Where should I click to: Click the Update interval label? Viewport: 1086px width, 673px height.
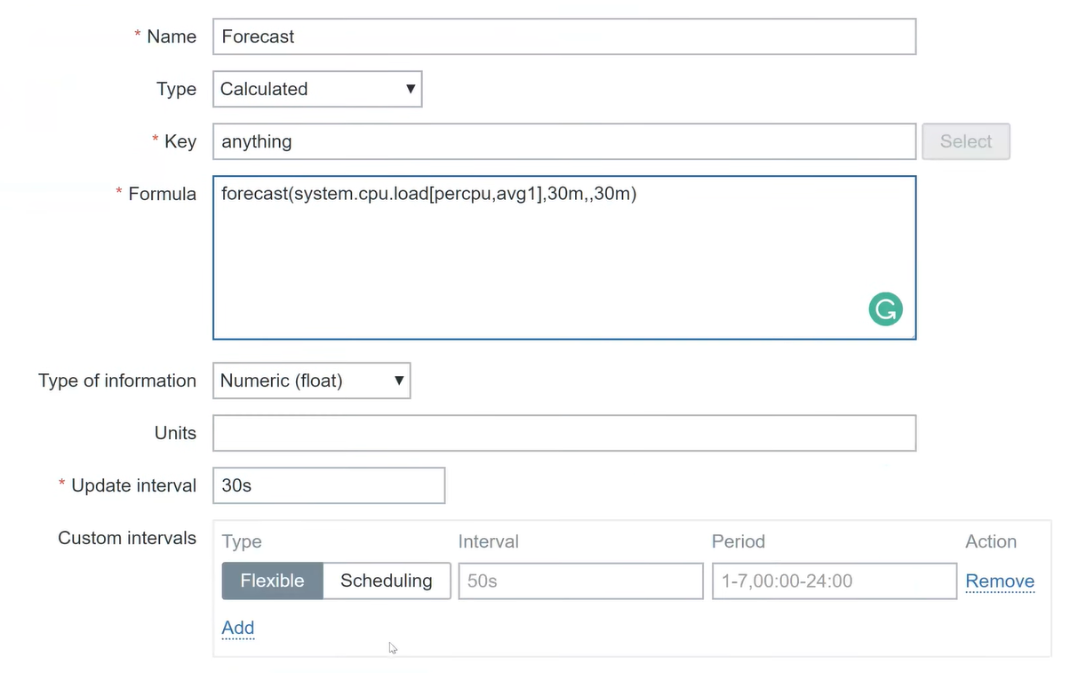coord(133,485)
